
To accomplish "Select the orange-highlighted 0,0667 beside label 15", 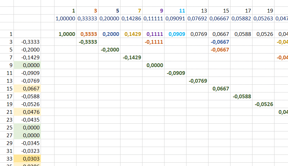I will (x=27, y=89).
